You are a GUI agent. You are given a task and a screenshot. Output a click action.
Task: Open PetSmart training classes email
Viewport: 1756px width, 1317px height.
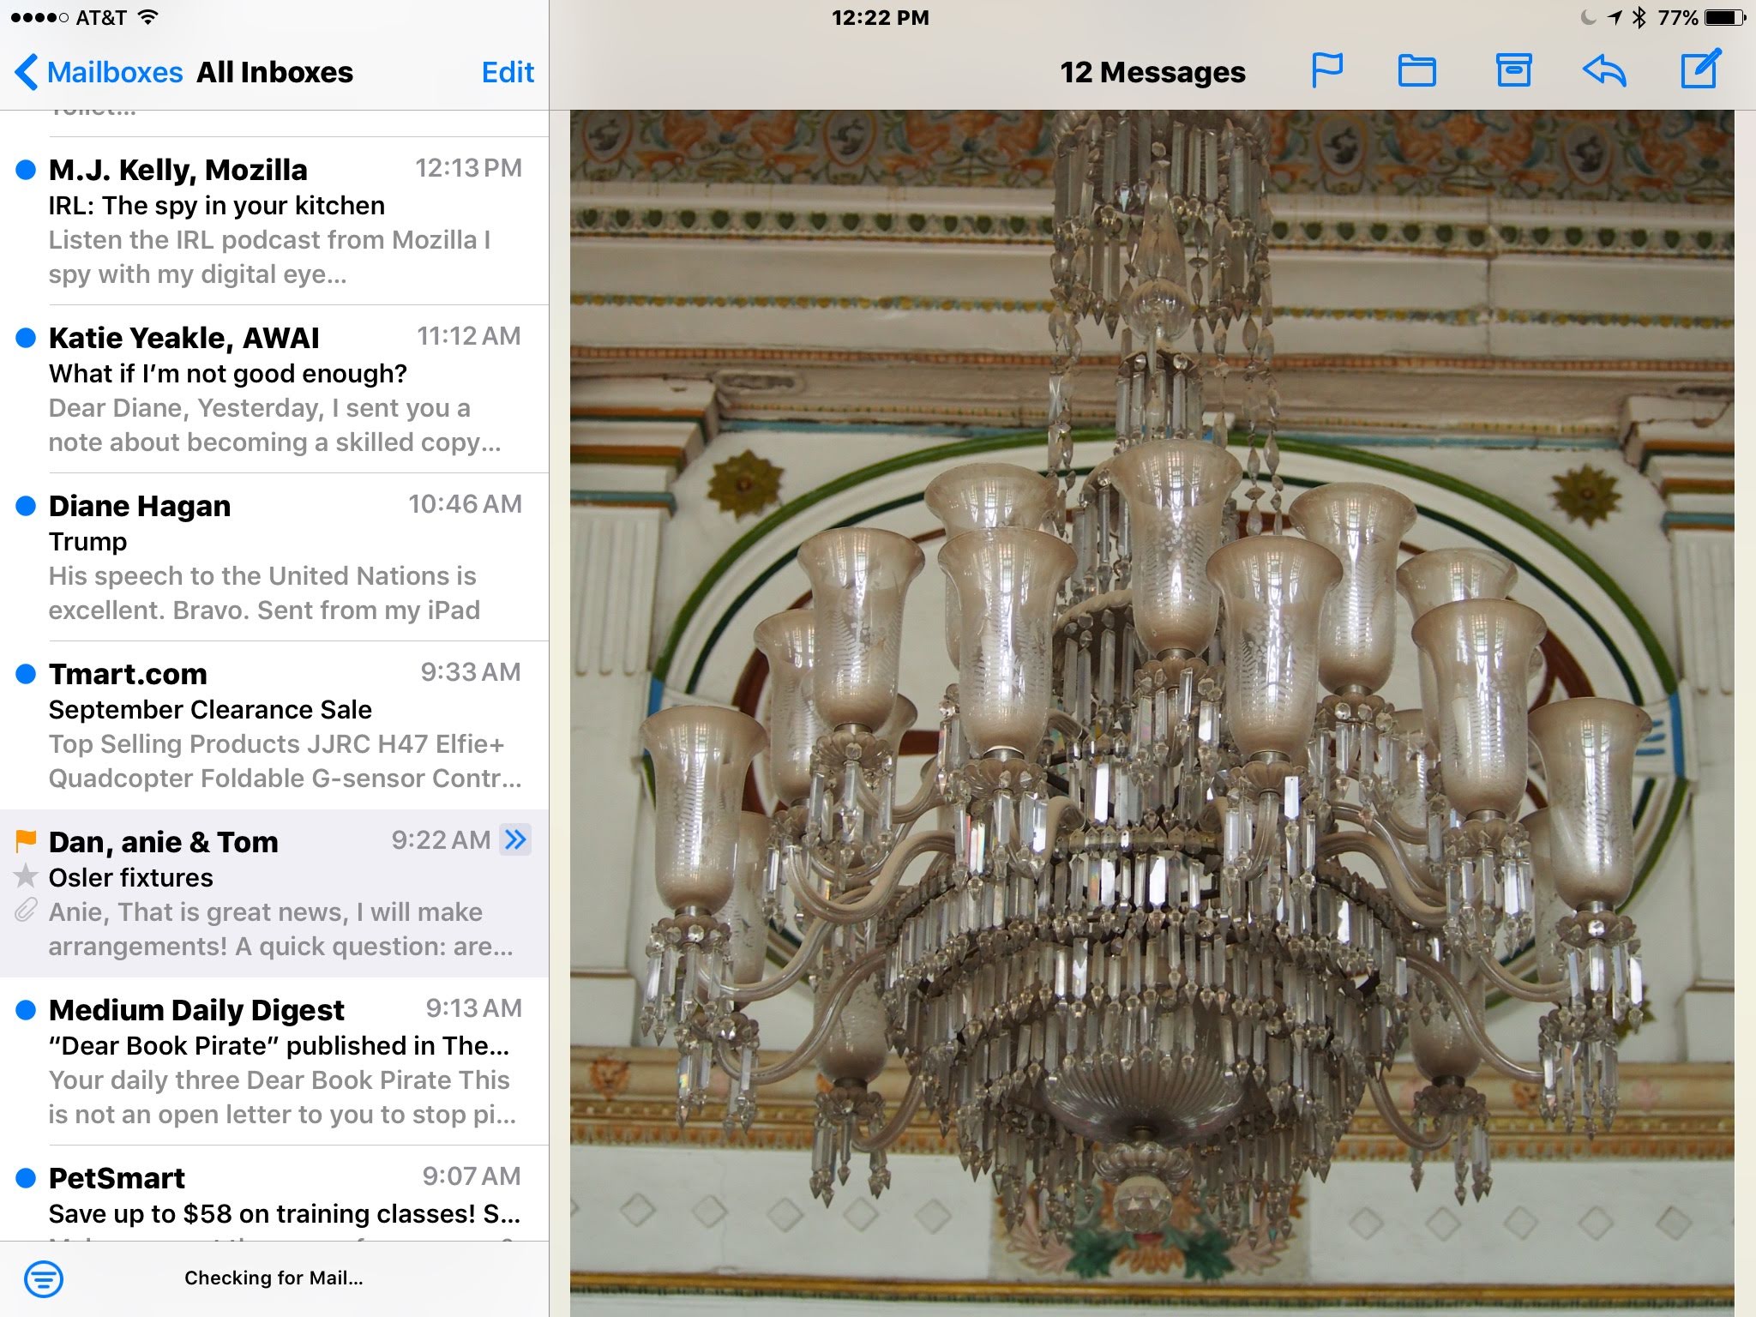[x=274, y=1194]
